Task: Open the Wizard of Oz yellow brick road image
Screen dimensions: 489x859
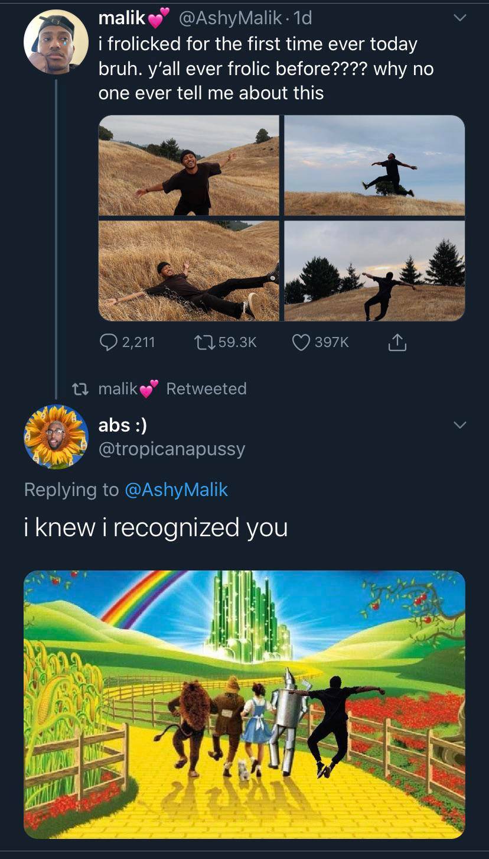Action: (244, 704)
